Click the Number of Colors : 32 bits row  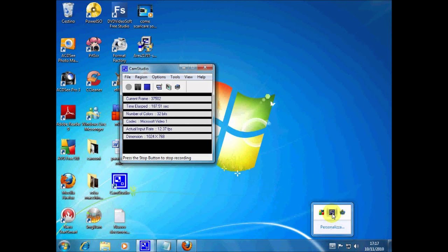[x=167, y=114]
